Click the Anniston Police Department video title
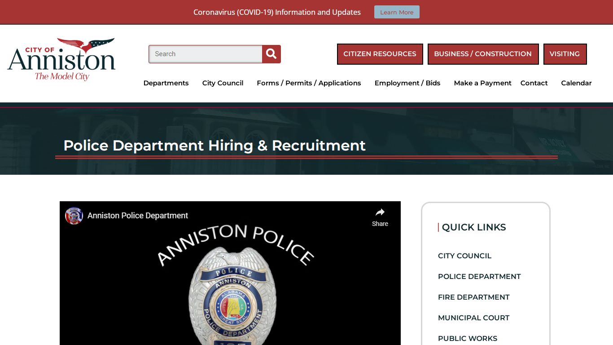The height and width of the screenshot is (345, 613). (138, 216)
